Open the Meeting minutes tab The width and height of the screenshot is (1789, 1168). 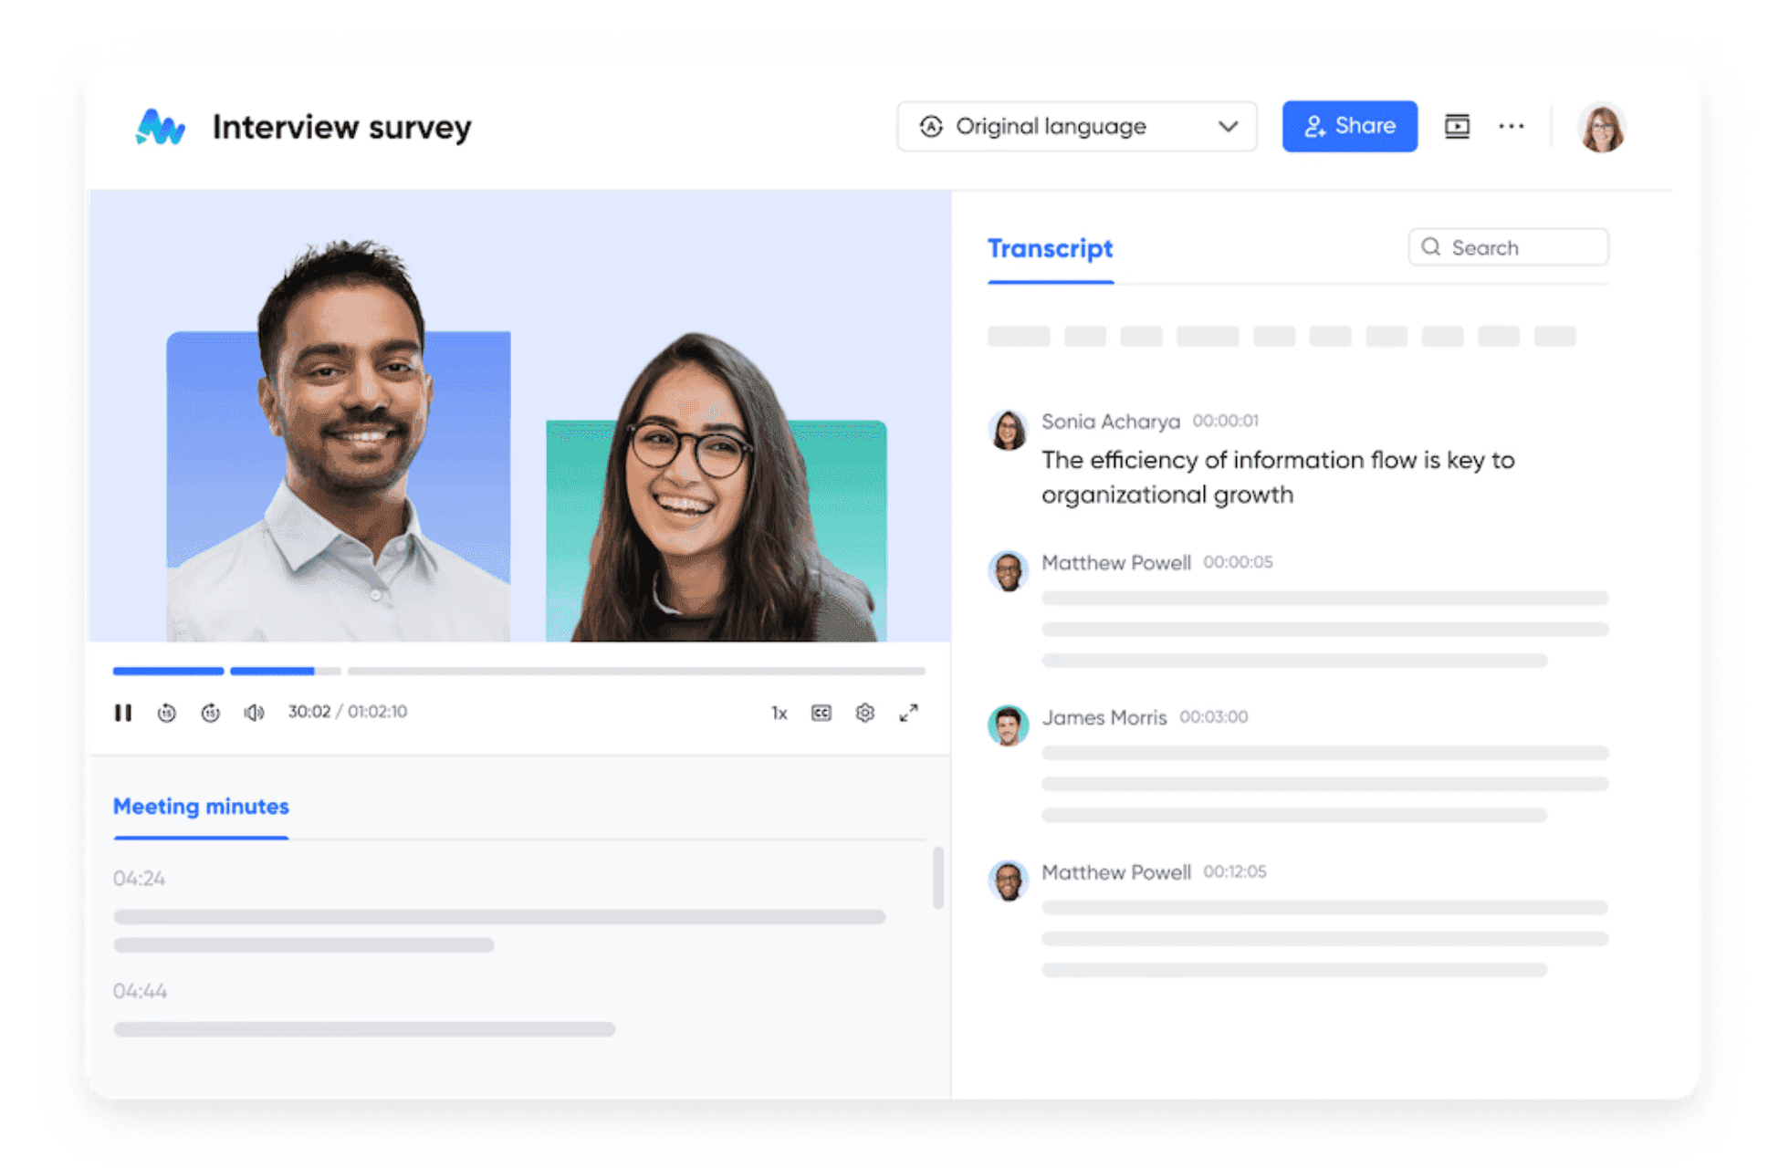201,807
